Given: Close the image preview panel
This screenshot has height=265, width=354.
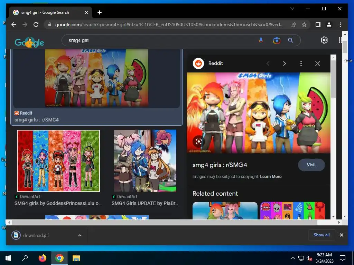Looking at the screenshot, I should point(318,63).
